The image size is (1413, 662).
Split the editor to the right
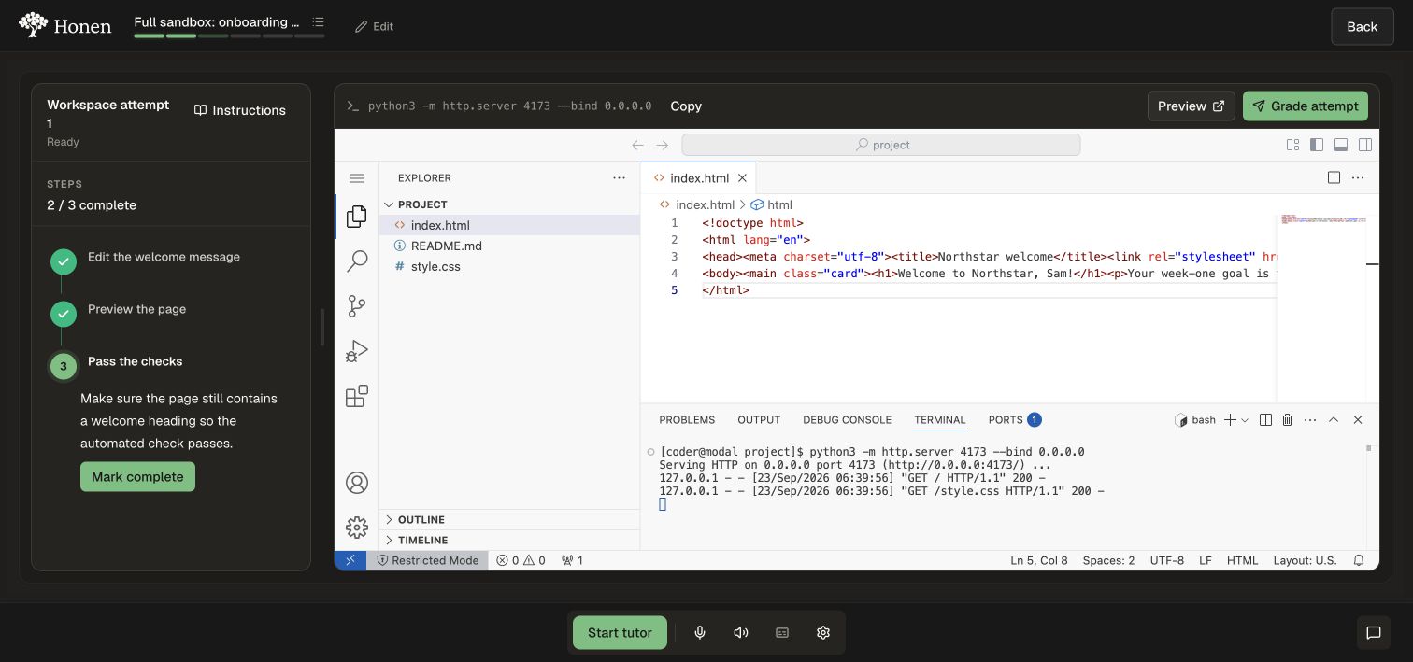pos(1334,177)
